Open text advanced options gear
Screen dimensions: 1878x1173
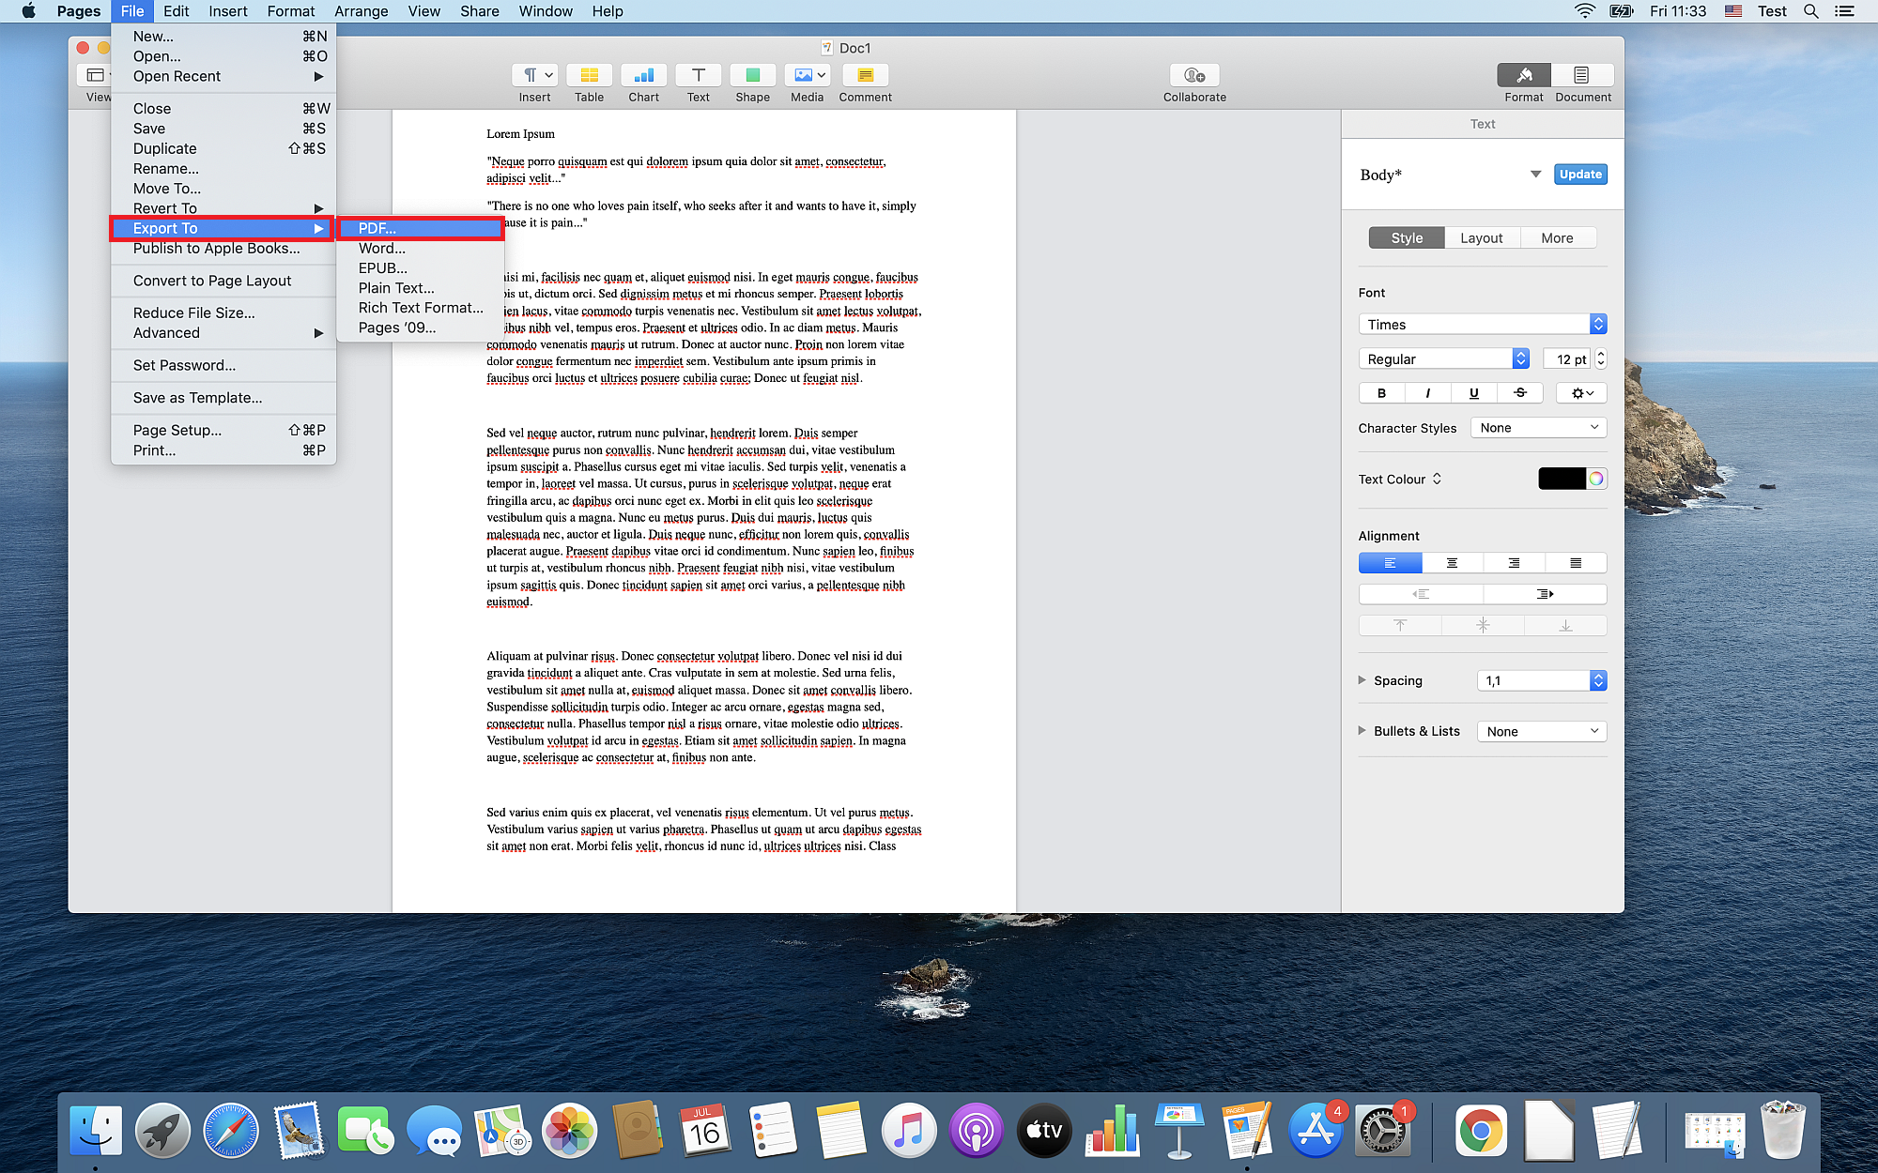1581,393
